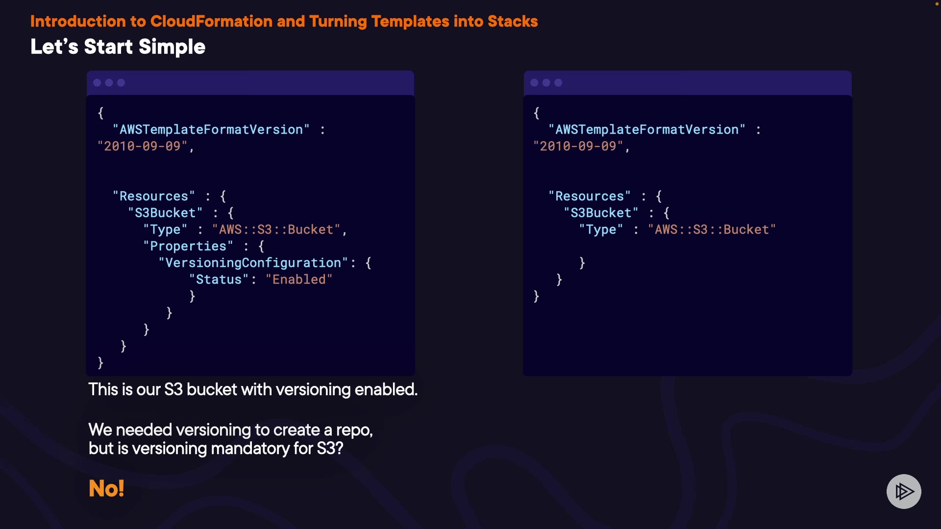
Task: Click the orange course title heading
Action: pyautogui.click(x=284, y=22)
